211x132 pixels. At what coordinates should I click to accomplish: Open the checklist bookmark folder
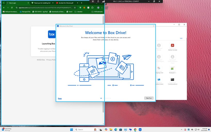pyautogui.click(x=79, y=12)
